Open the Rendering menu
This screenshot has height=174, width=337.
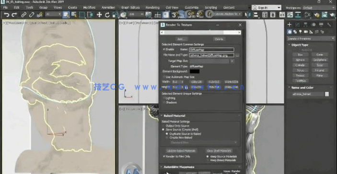pyautogui.click(x=152, y=8)
